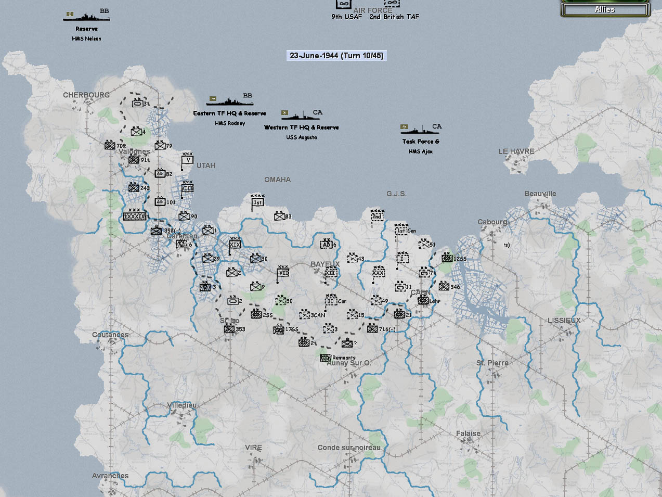
Task: Select the VII Corps HQ flag
Action: click(283, 272)
